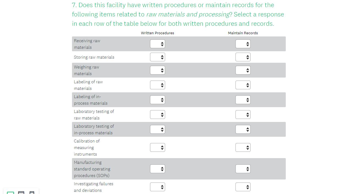Open Written Procedures dropdown for Receiving raw materials
Viewport: 355px width, 194px height.
(x=157, y=44)
